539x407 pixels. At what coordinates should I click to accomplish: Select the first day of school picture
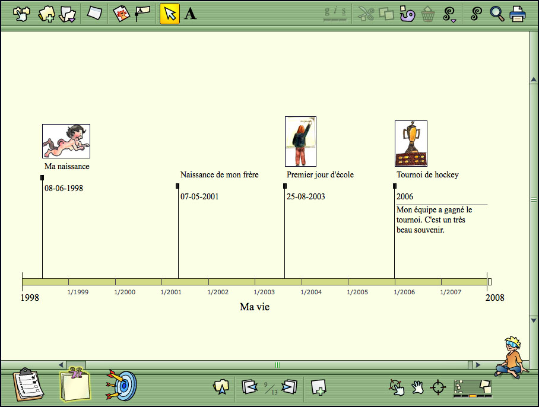click(300, 141)
